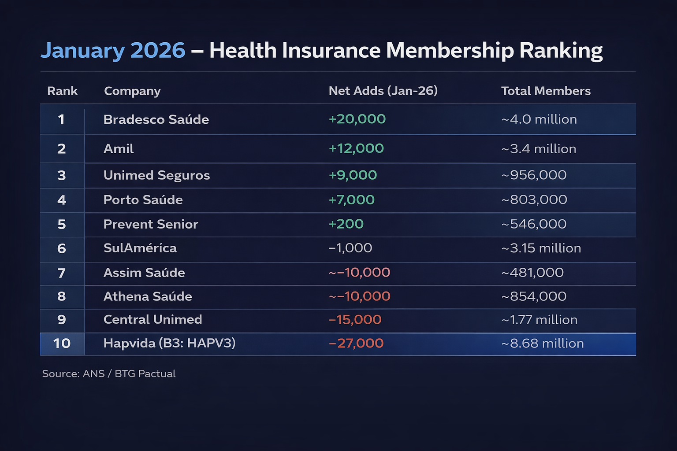Select Porto Saúde's "+7,000" net adds

[352, 200]
